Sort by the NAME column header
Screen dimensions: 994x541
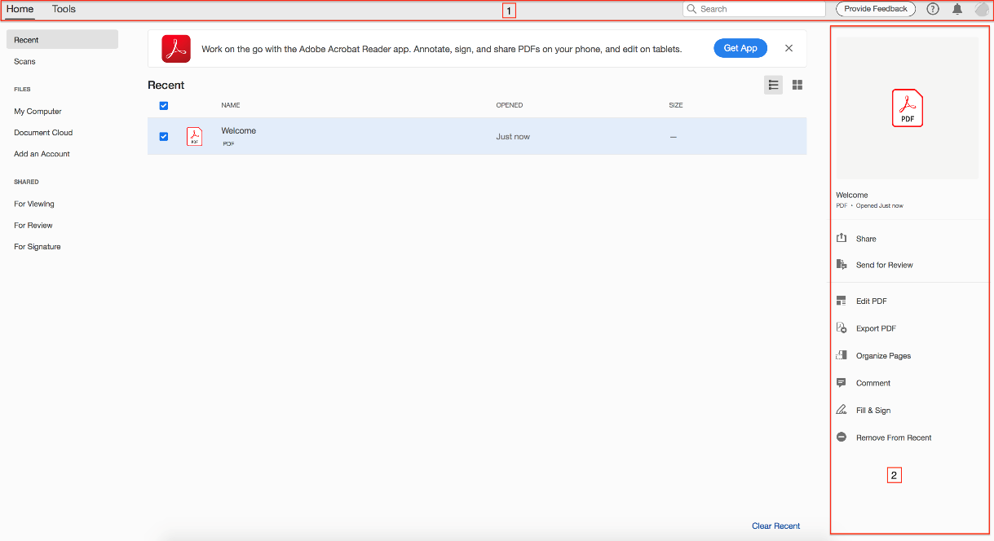231,105
